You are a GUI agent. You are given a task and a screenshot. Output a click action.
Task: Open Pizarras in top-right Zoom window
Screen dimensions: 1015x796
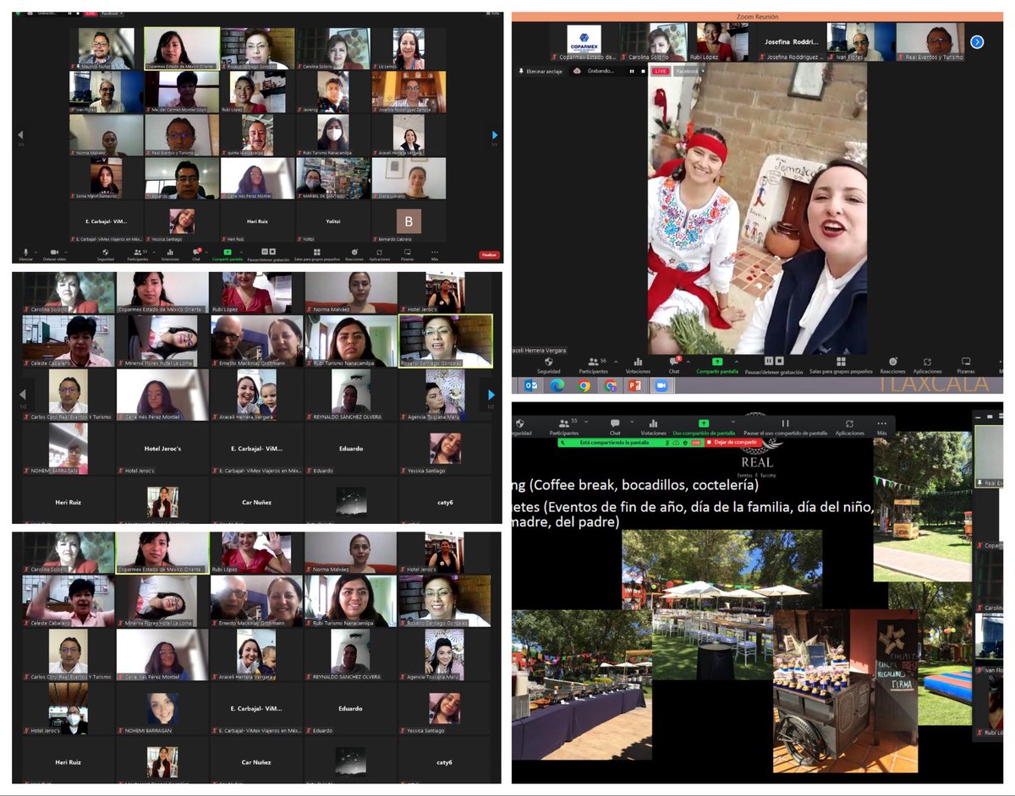(966, 365)
